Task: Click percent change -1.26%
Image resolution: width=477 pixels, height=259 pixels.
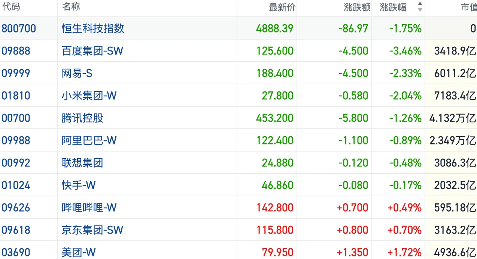Action: pos(405,118)
